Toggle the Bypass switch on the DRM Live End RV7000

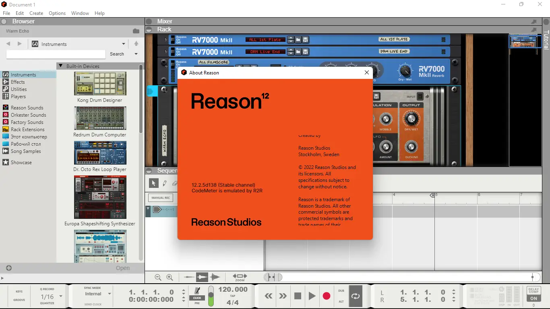[173, 52]
